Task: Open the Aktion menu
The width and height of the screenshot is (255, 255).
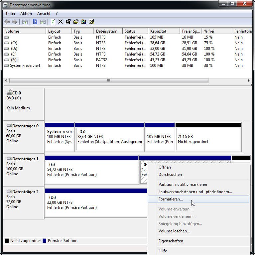Action: [26, 14]
